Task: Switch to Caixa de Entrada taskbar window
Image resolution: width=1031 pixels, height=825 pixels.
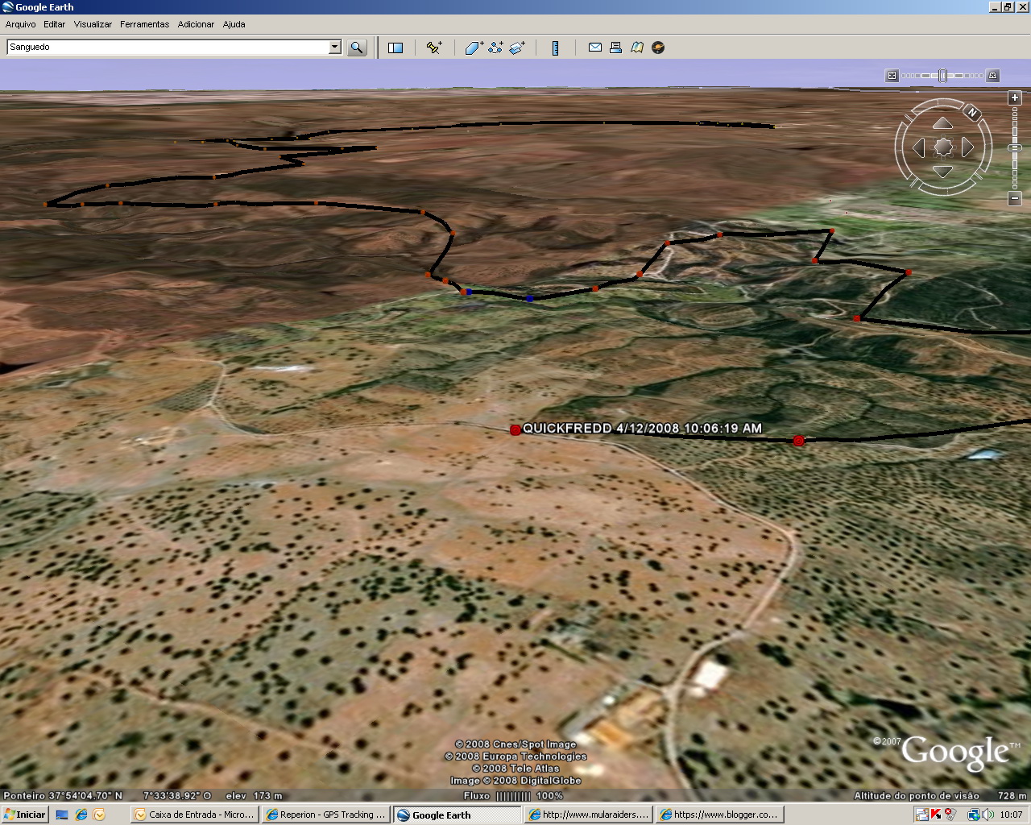Action: point(194,815)
